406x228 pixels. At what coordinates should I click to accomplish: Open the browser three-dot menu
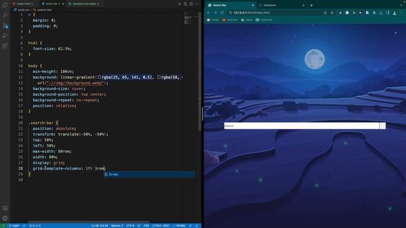click(402, 13)
